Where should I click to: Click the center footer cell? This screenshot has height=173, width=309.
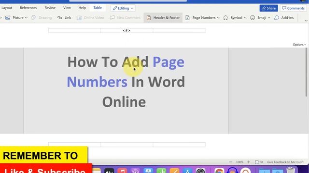coord(126,145)
